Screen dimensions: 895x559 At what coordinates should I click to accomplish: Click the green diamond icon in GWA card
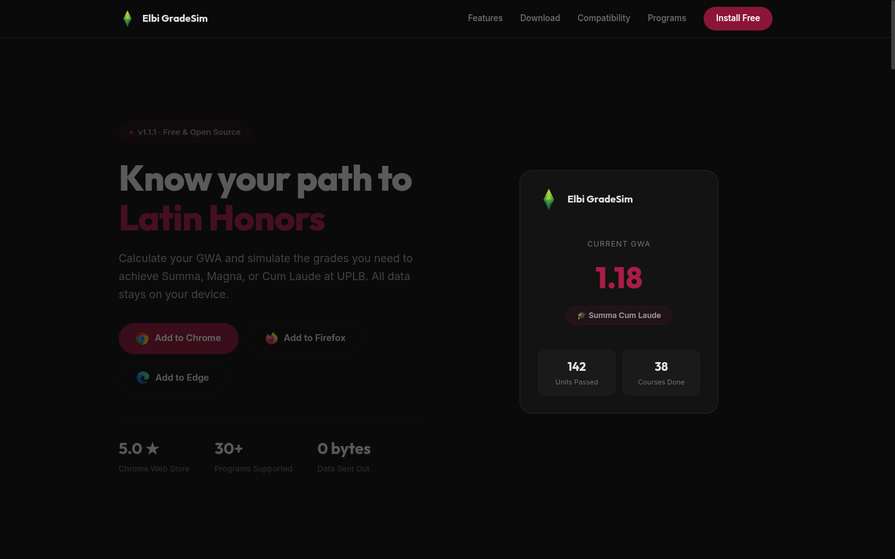[549, 199]
